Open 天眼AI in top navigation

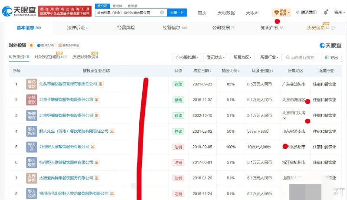(252, 13)
